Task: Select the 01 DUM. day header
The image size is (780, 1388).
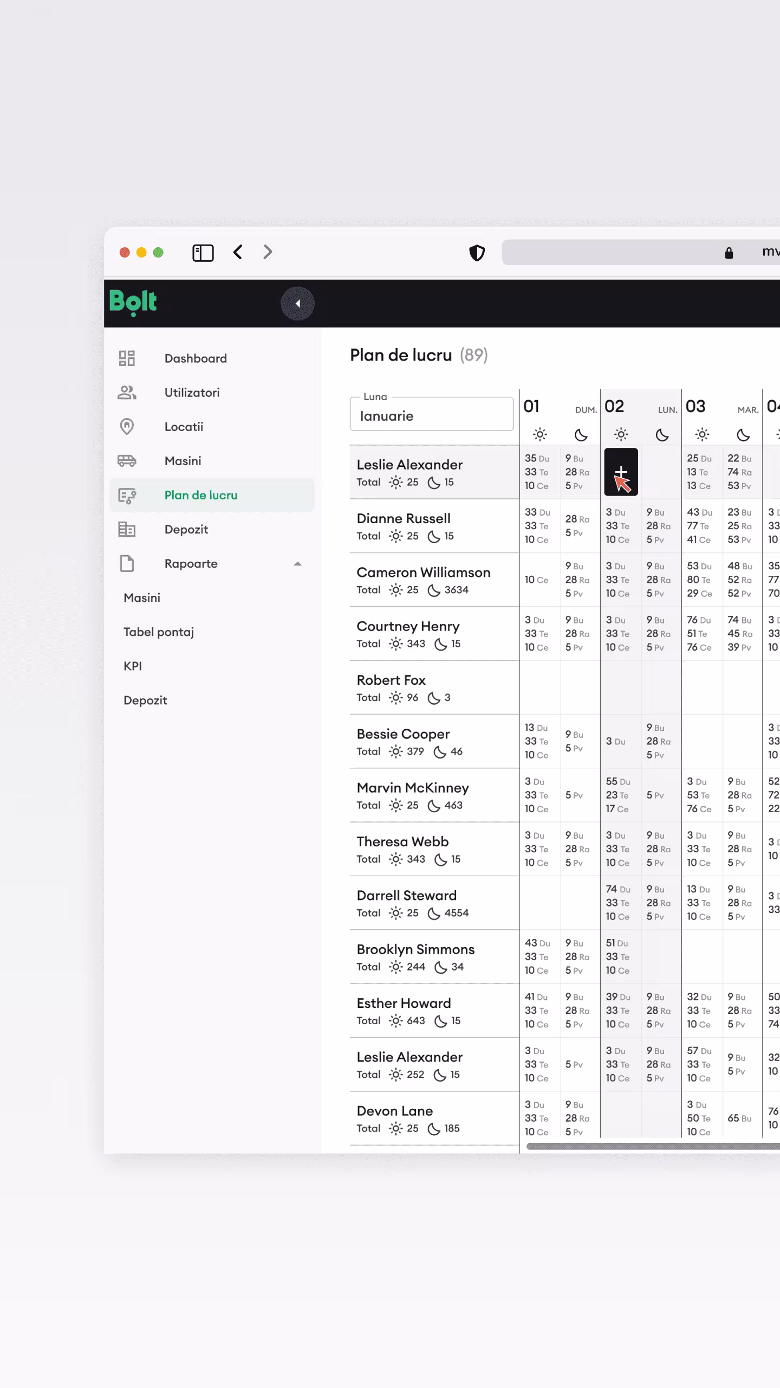Action: [560, 407]
